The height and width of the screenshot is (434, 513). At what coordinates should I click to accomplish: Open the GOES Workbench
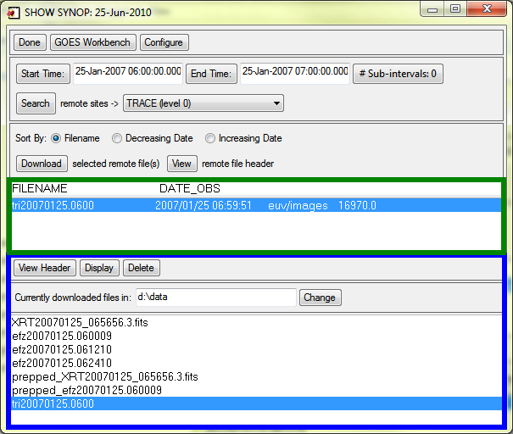pos(93,42)
